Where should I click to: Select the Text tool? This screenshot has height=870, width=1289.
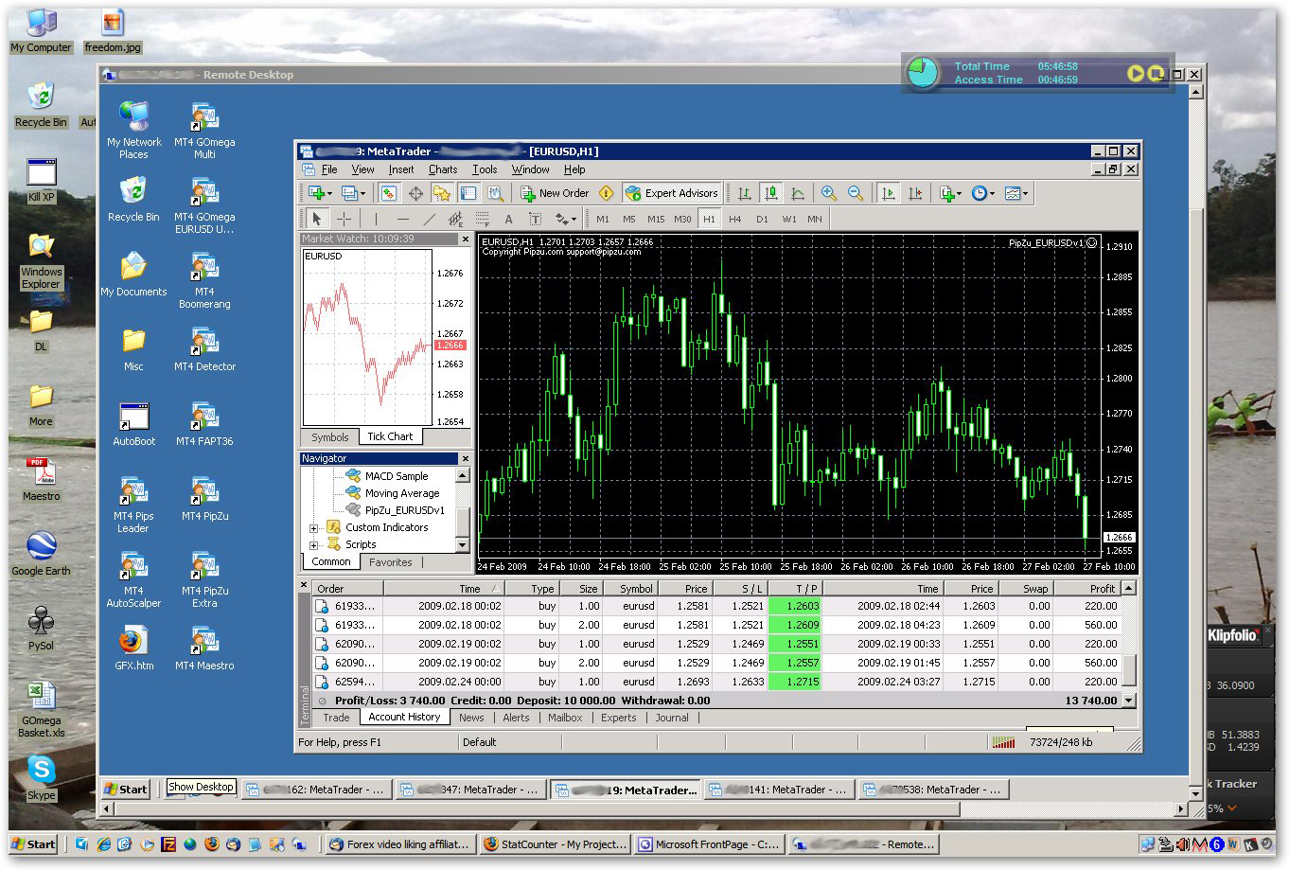pyautogui.click(x=508, y=219)
